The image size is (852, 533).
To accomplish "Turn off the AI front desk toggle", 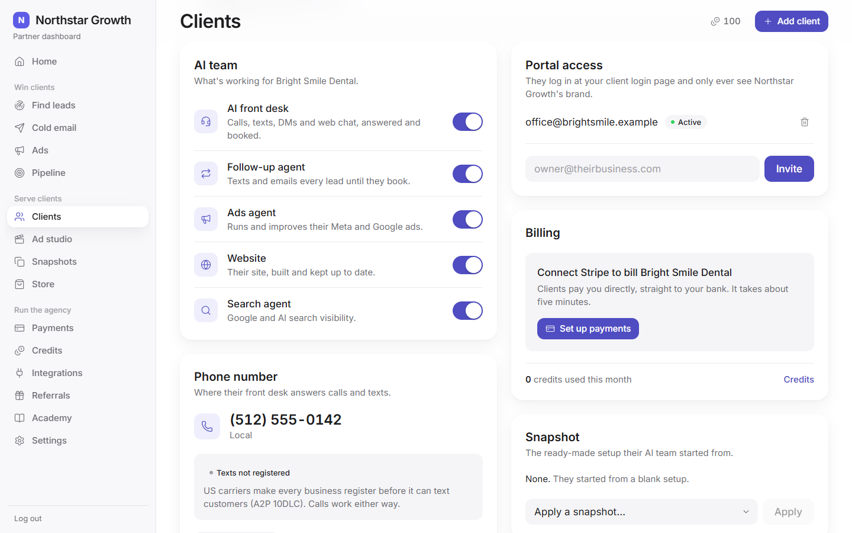I will tap(467, 122).
